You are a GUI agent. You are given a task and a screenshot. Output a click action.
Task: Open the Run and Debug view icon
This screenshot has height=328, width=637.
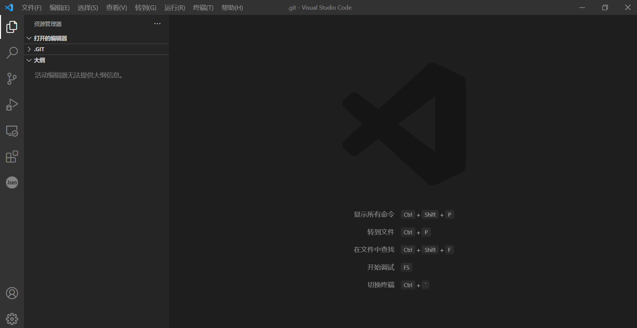[12, 105]
